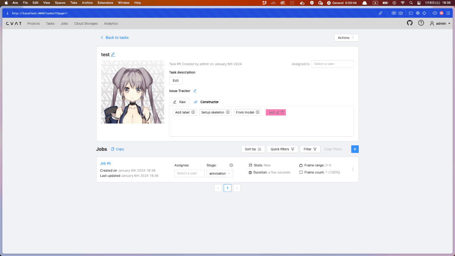The image size is (455, 256).
Task: Open the GitHub repository icon
Action: pos(410,23)
